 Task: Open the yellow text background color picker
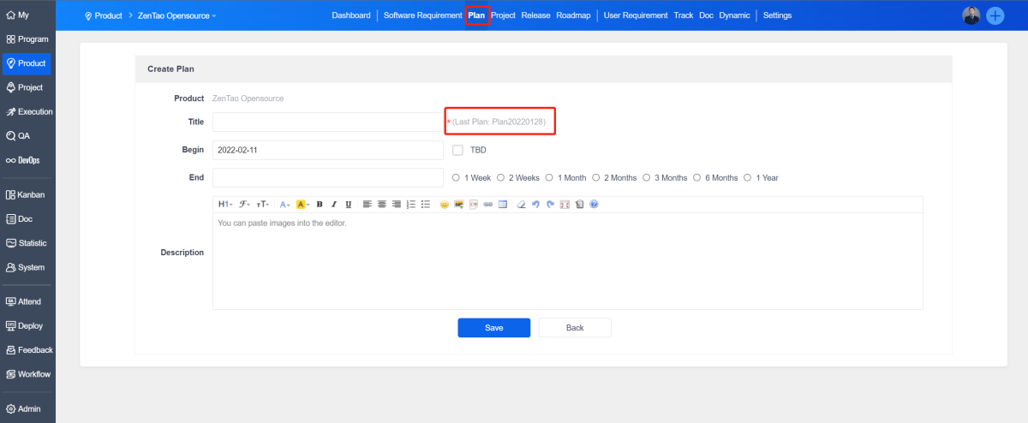[x=302, y=205]
